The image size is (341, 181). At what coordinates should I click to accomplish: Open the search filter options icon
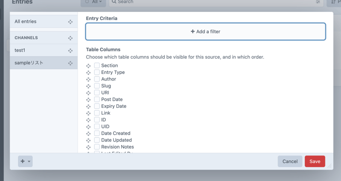pos(318,2)
